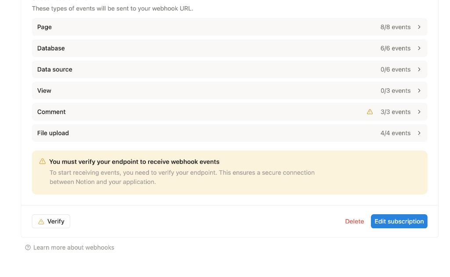Click the 0/6 events count
The width and height of the screenshot is (450, 277).
tap(396, 69)
